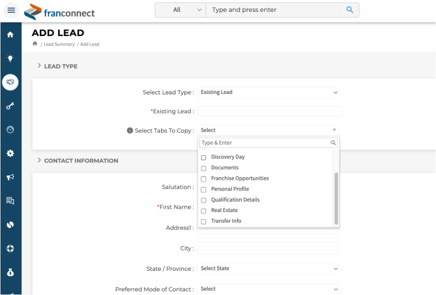Enable the Real Estate checkbox
436x295 pixels.
tap(204, 211)
